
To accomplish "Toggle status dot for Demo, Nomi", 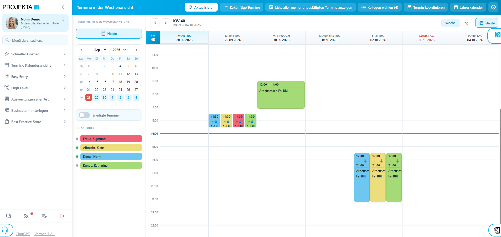I will [x=77, y=157].
